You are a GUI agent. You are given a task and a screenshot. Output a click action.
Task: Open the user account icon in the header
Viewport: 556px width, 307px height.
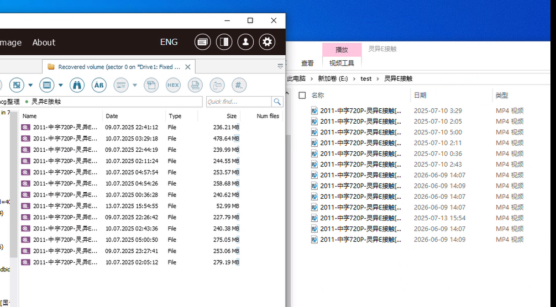(x=245, y=42)
